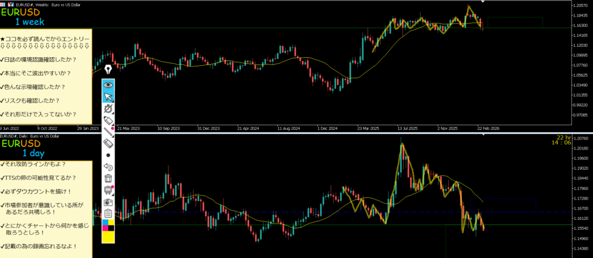Click the trash can to delete drawings
593x258 pixels.
click(108, 179)
